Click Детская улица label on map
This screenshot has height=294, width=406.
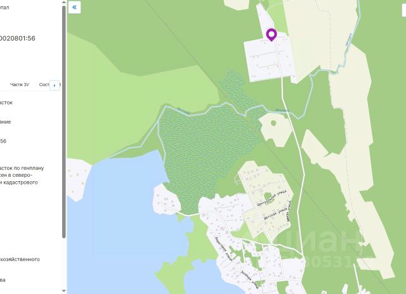click(275, 214)
